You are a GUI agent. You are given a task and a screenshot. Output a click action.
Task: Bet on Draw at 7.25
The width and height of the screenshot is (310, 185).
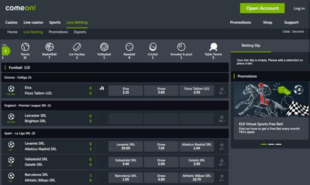tap(161, 146)
